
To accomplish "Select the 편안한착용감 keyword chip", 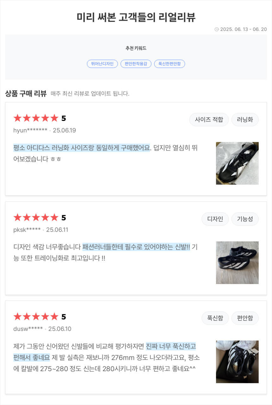I will point(136,64).
